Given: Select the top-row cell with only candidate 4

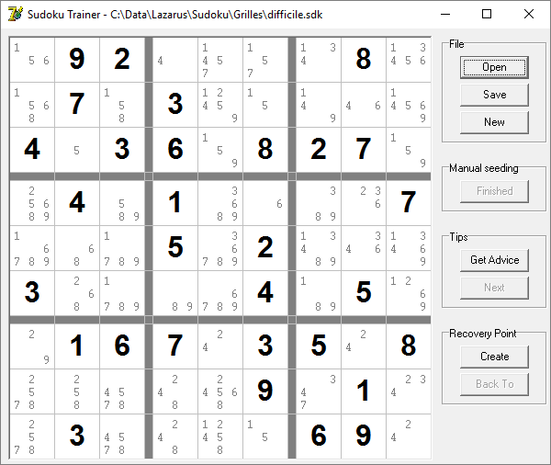Looking at the screenshot, I should pyautogui.click(x=175, y=60).
